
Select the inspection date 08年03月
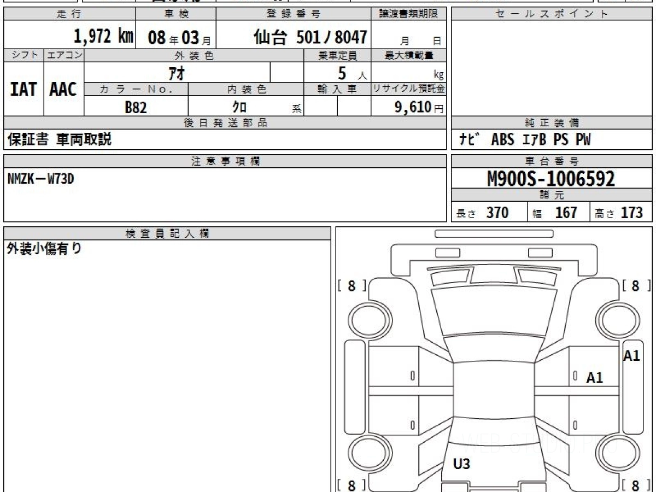[x=179, y=38]
